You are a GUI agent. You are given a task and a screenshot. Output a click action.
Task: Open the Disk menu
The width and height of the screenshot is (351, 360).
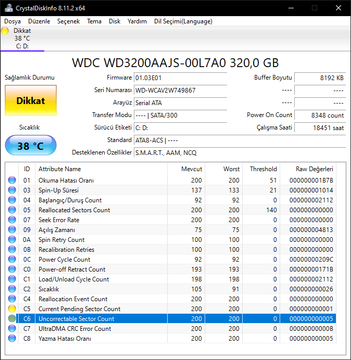[x=115, y=21]
